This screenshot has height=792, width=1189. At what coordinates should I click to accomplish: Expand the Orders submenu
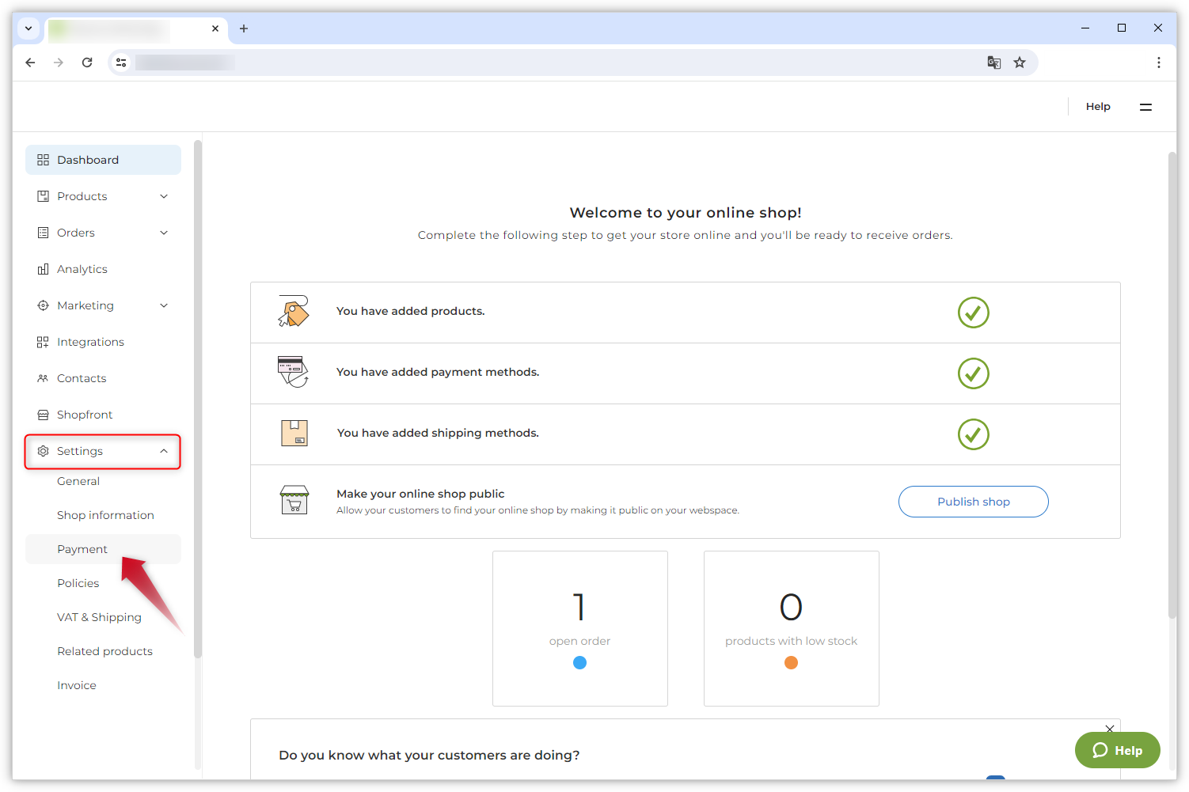(164, 232)
